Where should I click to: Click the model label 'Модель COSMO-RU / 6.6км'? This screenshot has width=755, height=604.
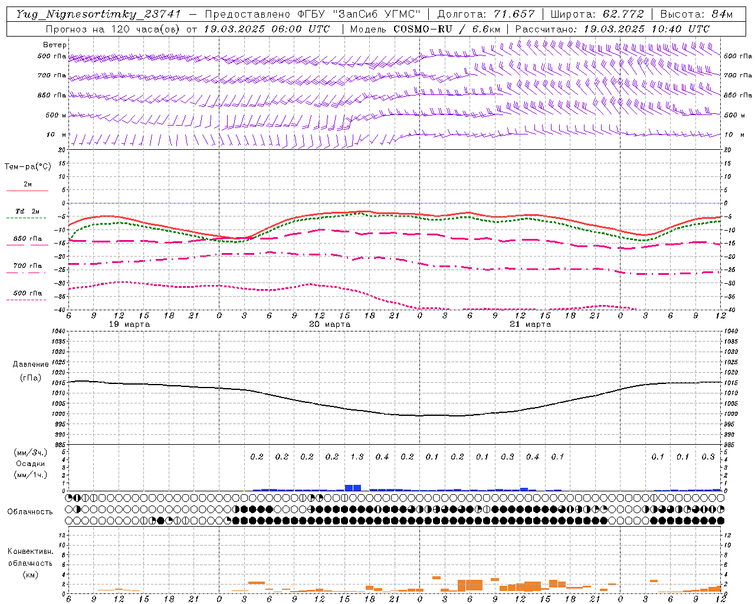[x=425, y=29]
